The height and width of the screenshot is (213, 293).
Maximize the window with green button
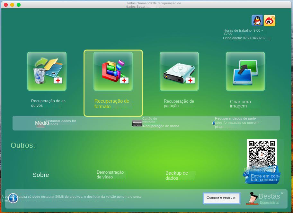19,5
